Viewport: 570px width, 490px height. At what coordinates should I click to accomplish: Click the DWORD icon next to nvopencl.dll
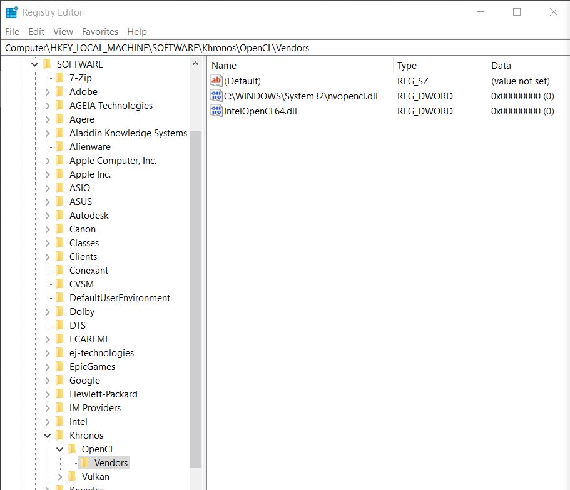click(216, 96)
